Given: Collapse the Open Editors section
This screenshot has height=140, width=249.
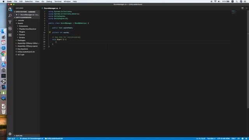Looking at the screenshot, I should click(26, 12).
